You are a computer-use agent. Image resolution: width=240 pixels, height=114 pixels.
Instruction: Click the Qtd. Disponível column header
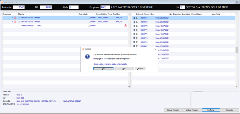click(175, 14)
